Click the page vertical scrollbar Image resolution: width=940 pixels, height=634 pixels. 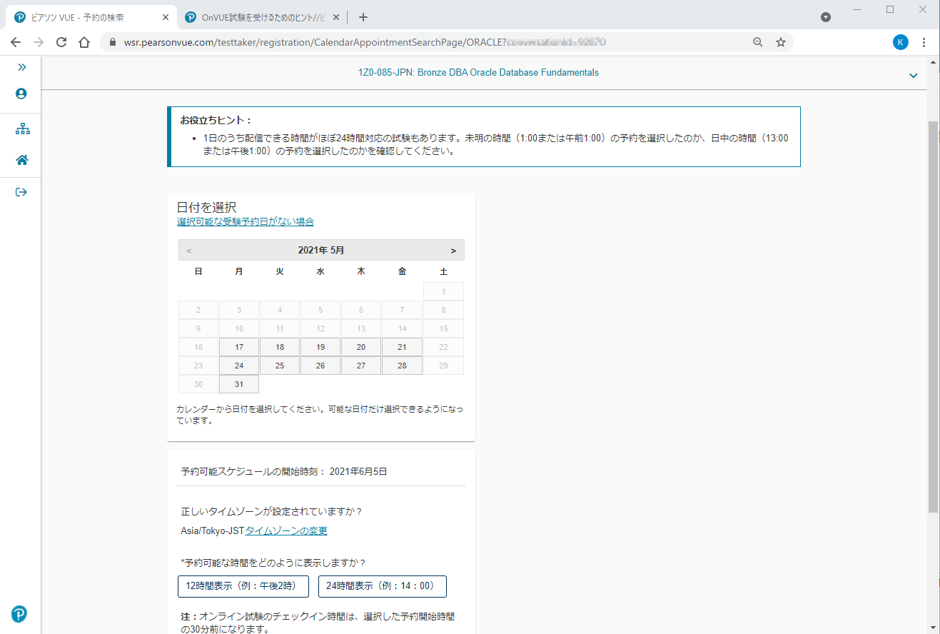pyautogui.click(x=933, y=314)
